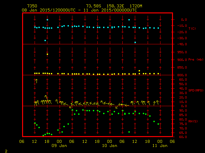The image size is (205, 153).
Task: Select station ID 7350 in header
Action: (32, 6)
